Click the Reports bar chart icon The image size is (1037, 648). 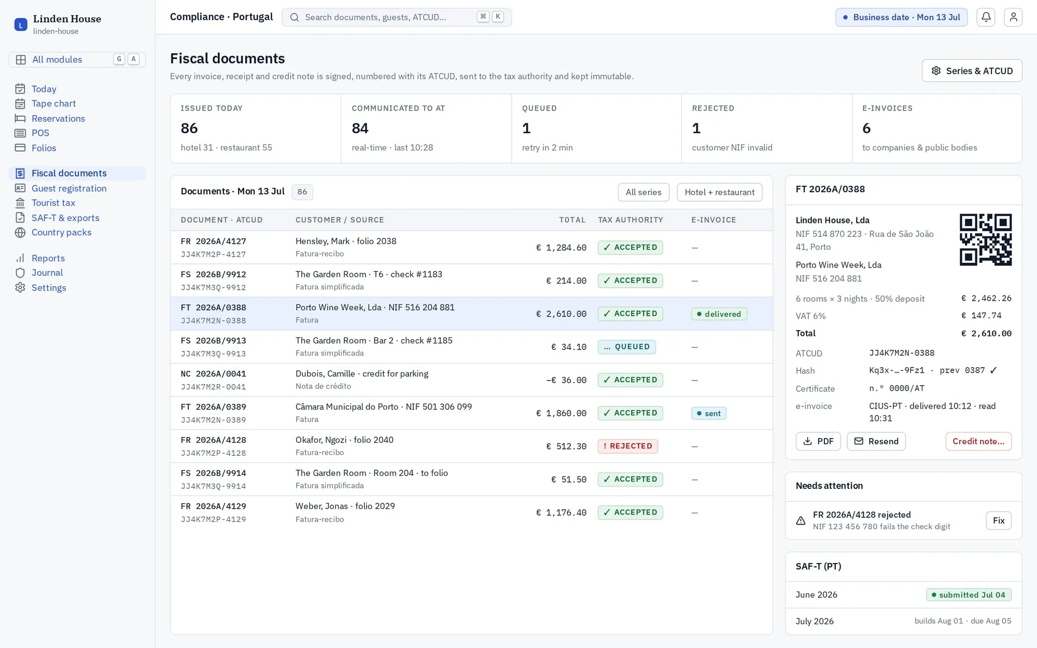(20, 258)
